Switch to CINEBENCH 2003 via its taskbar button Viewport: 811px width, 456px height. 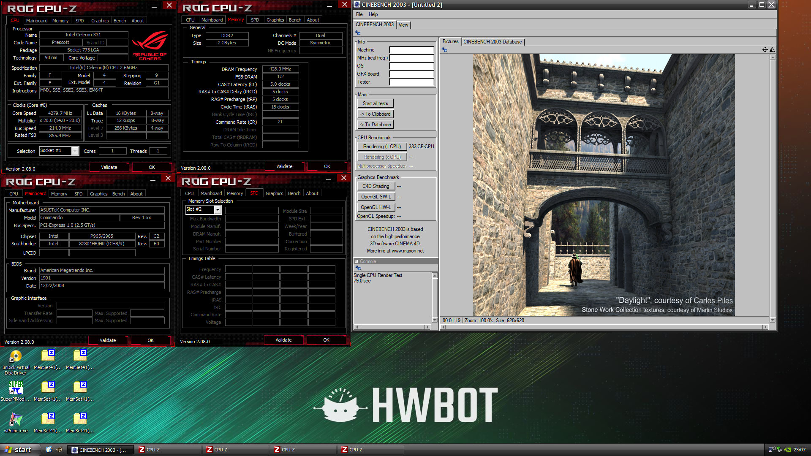(101, 450)
